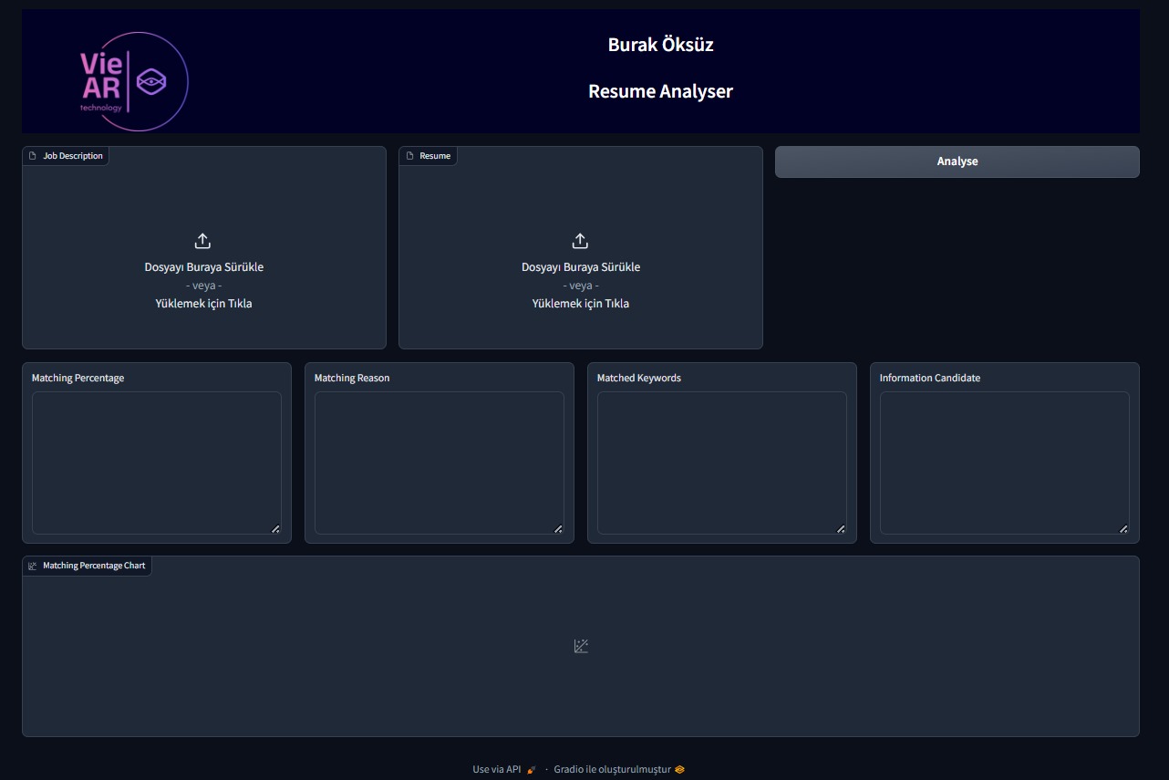
Task: Click 'Yüklemek için Tıkla' in Resume area
Action: pos(581,304)
